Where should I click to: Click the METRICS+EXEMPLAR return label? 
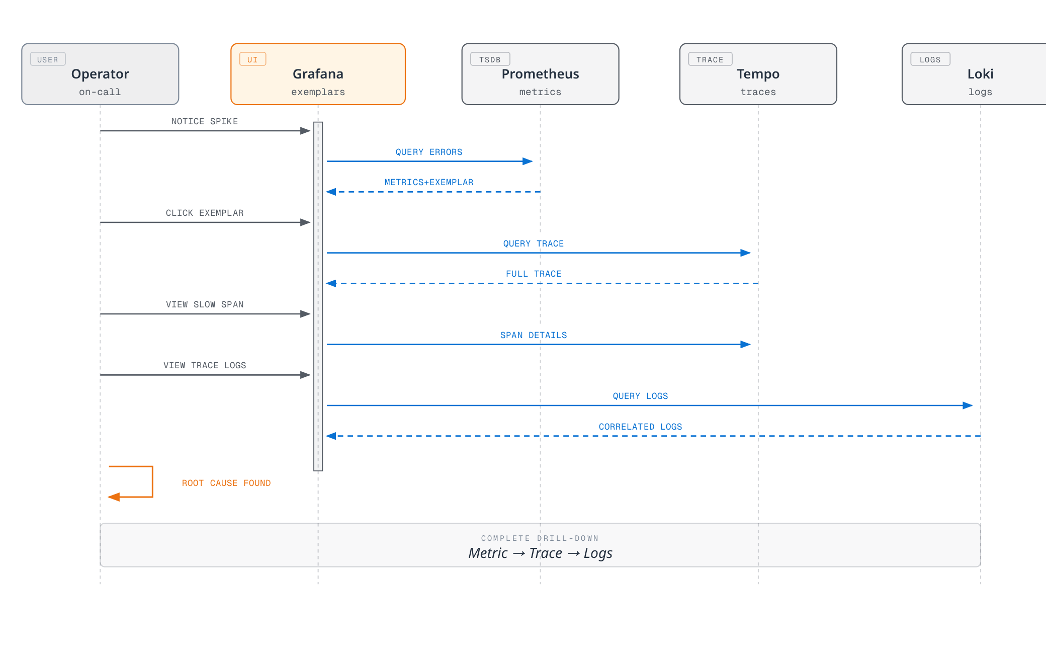[x=429, y=182]
